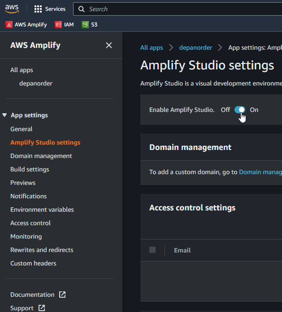Open Monitoring page
This screenshot has width=282, height=312.
click(26, 236)
